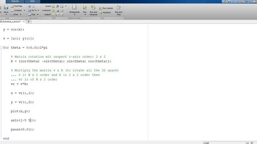Click the Save icon
Viewport: 257px width, 144px height.
(x=6, y=7)
